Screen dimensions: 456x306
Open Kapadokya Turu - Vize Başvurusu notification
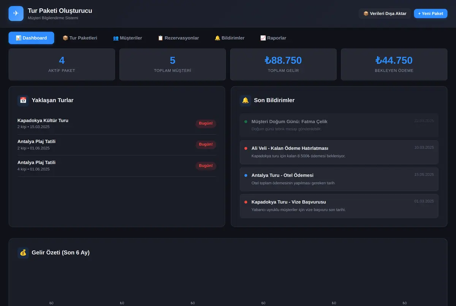(x=339, y=206)
